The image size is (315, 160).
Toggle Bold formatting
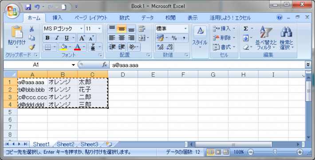(47, 38)
